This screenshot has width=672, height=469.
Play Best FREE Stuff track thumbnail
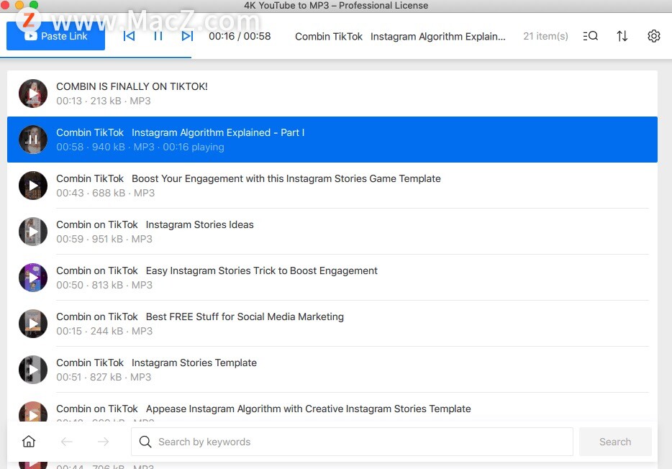33,324
